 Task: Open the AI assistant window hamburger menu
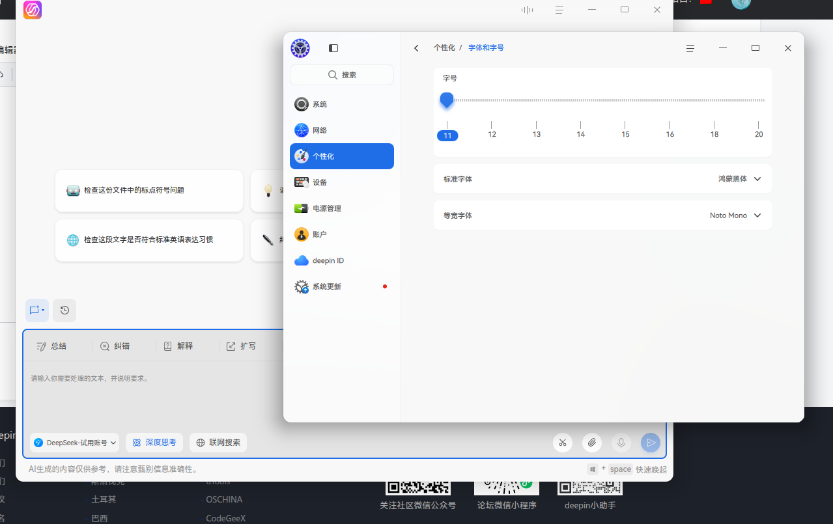(559, 10)
